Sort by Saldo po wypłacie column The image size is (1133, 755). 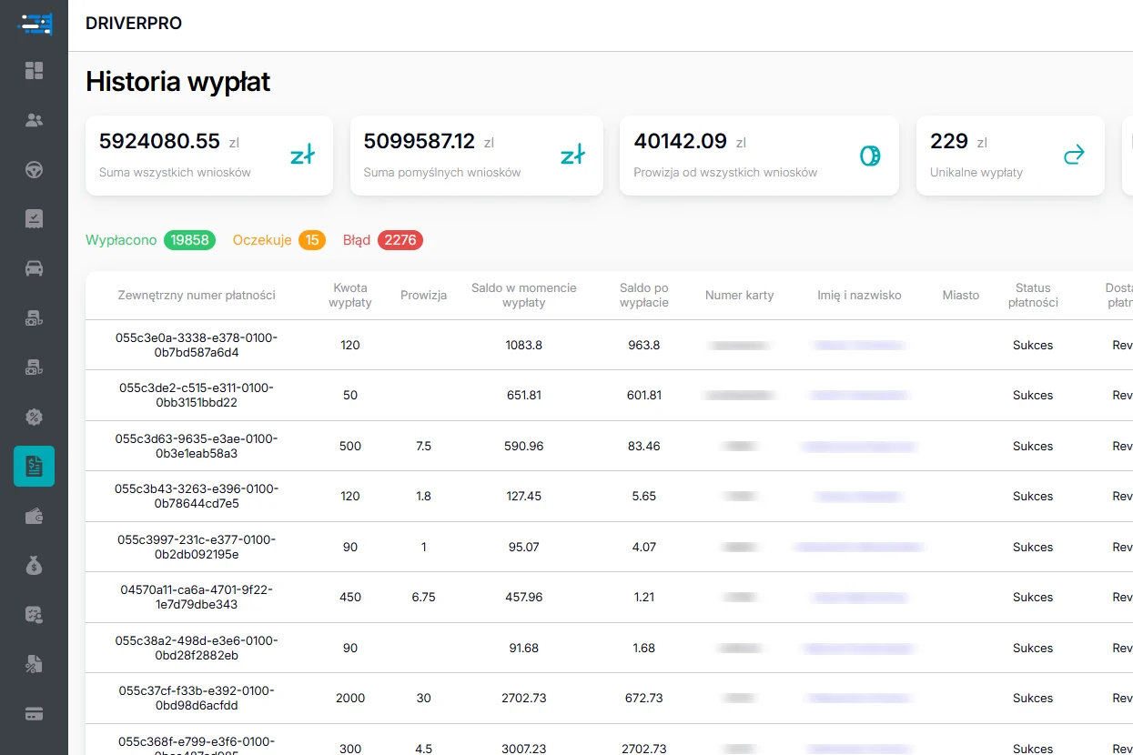pos(644,295)
